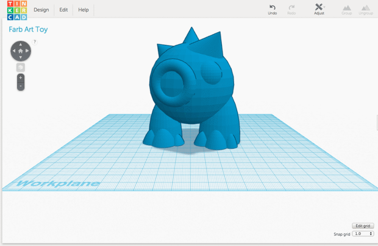Zoom in with plus button

click(x=21, y=78)
